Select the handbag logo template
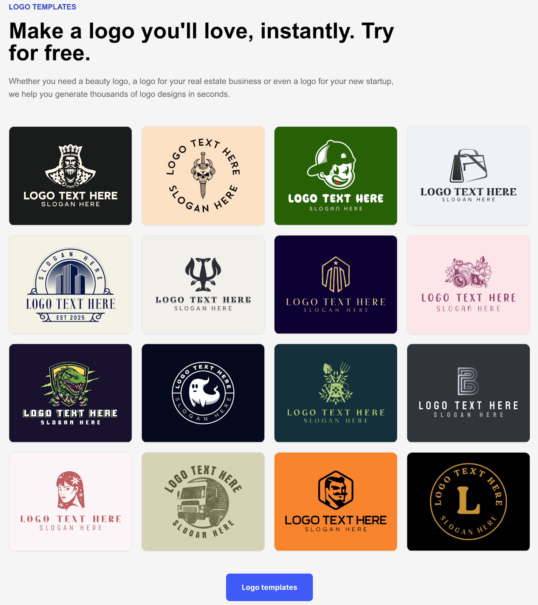 [x=468, y=176]
